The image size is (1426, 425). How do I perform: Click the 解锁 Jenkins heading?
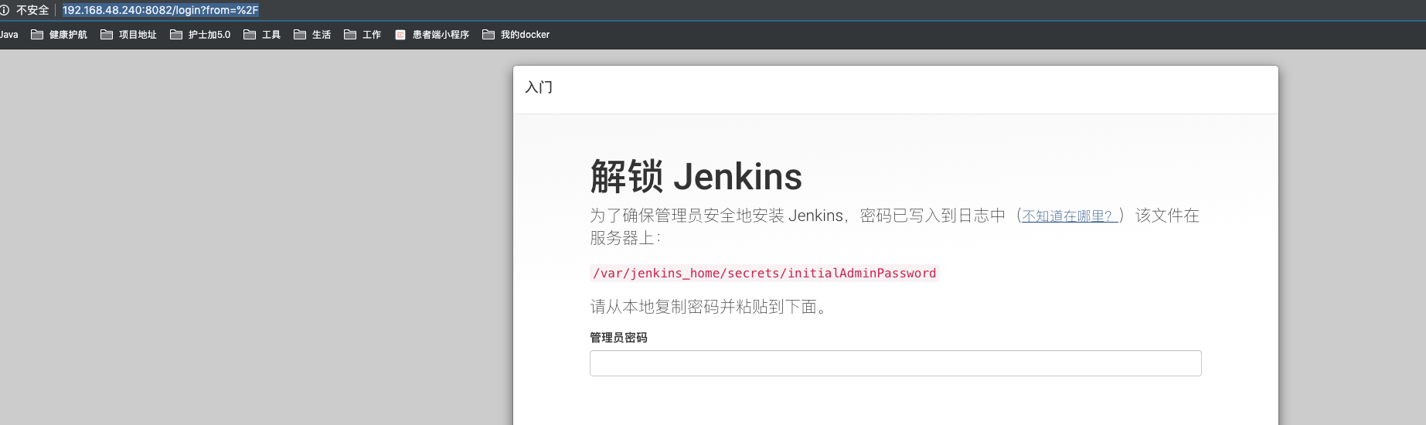point(696,176)
